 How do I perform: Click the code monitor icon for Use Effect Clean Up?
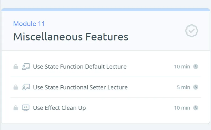point(26,108)
